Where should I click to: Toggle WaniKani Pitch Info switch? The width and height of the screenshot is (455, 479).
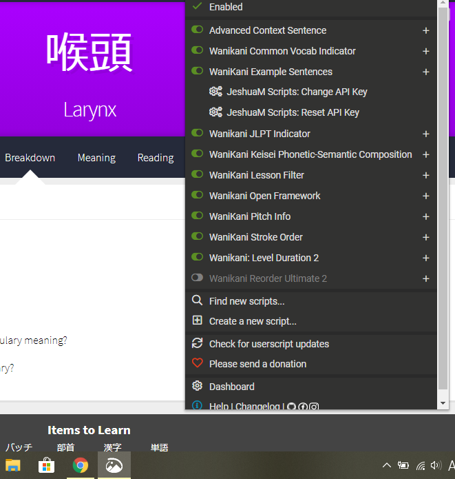pos(197,216)
